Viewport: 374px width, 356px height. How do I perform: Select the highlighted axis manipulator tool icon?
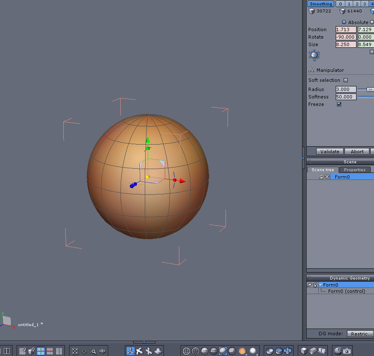tap(131, 351)
